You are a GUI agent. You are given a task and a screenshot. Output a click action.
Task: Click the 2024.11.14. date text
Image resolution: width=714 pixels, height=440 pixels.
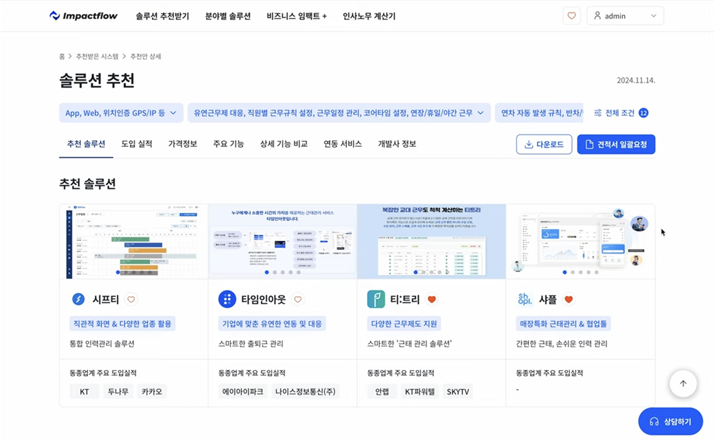636,81
